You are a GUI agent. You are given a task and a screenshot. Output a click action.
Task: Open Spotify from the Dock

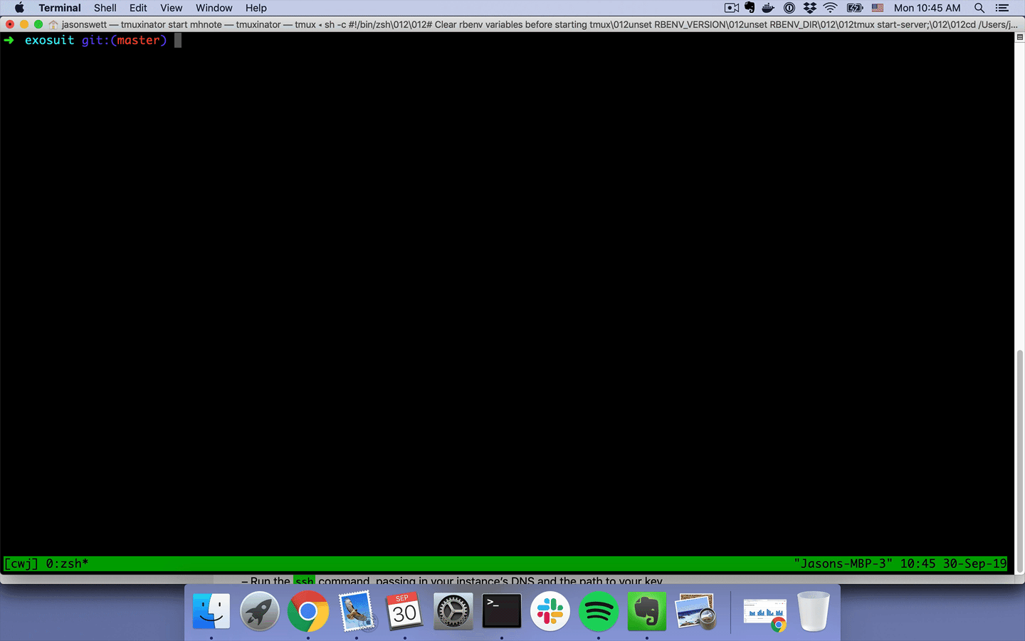(599, 611)
